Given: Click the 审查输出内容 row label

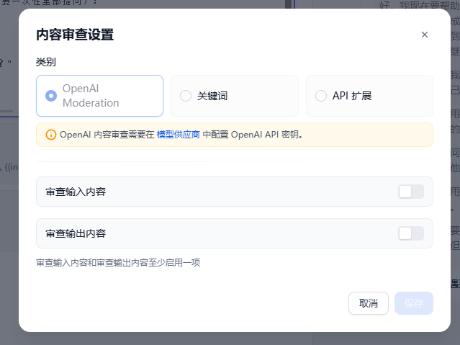Looking at the screenshot, I should click(x=76, y=233).
